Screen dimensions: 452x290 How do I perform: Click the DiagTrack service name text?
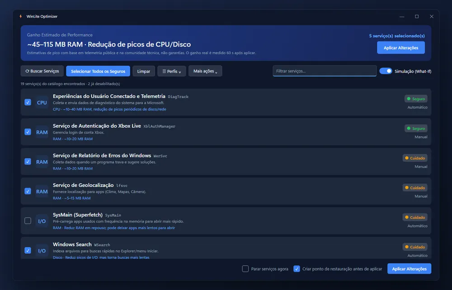point(178,97)
